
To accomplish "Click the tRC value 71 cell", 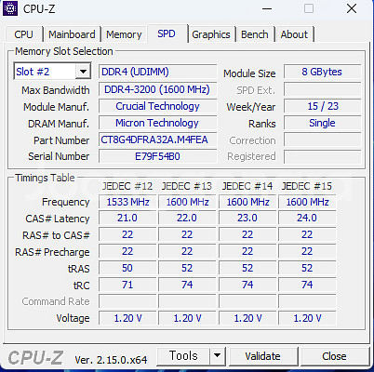I will 127,285.
